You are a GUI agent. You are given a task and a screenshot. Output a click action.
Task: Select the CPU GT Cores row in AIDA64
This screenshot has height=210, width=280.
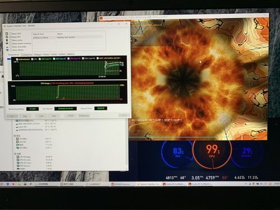[35, 163]
